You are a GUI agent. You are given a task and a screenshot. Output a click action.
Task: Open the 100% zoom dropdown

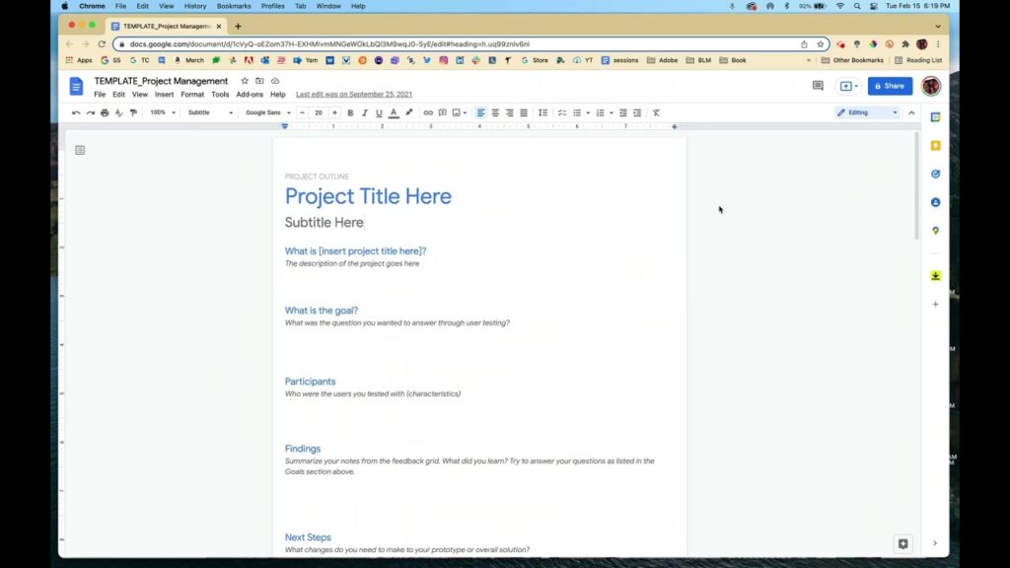point(163,112)
